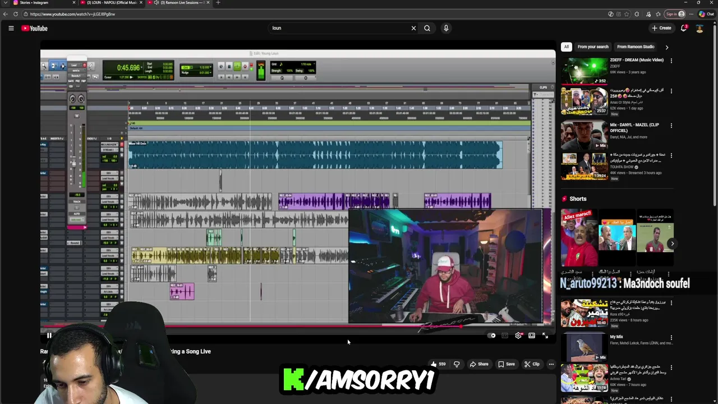Open a new browser tab
Screen dimensions: 718x404
click(218, 3)
